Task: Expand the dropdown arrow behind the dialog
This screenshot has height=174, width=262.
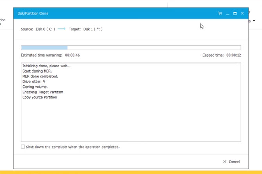Action: pyautogui.click(x=254, y=21)
